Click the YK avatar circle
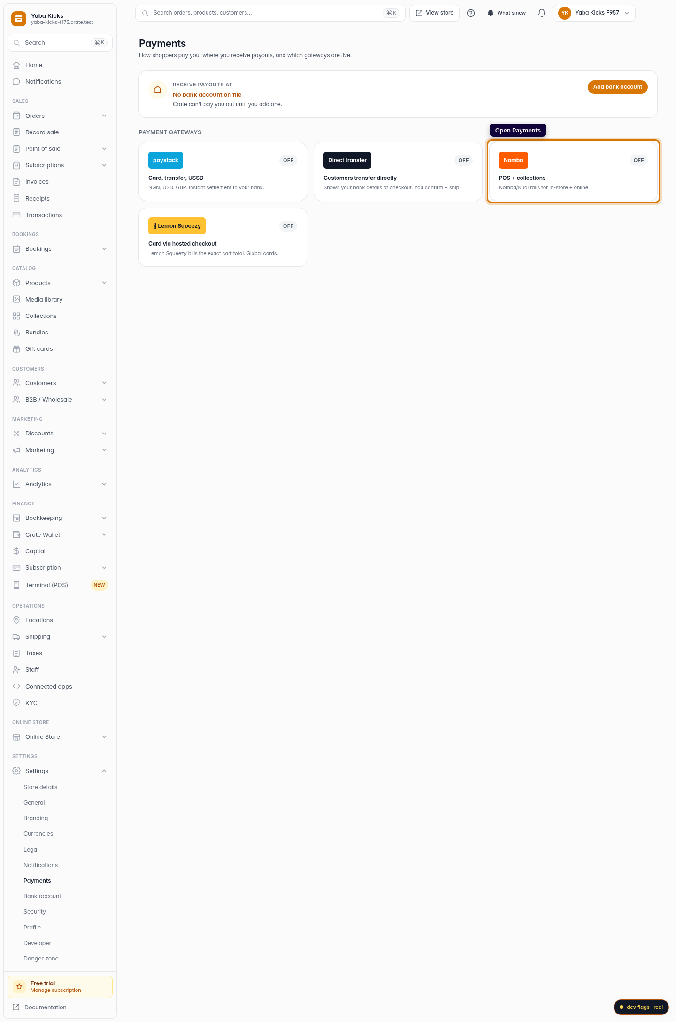This screenshot has width=676, height=1022. [x=565, y=13]
